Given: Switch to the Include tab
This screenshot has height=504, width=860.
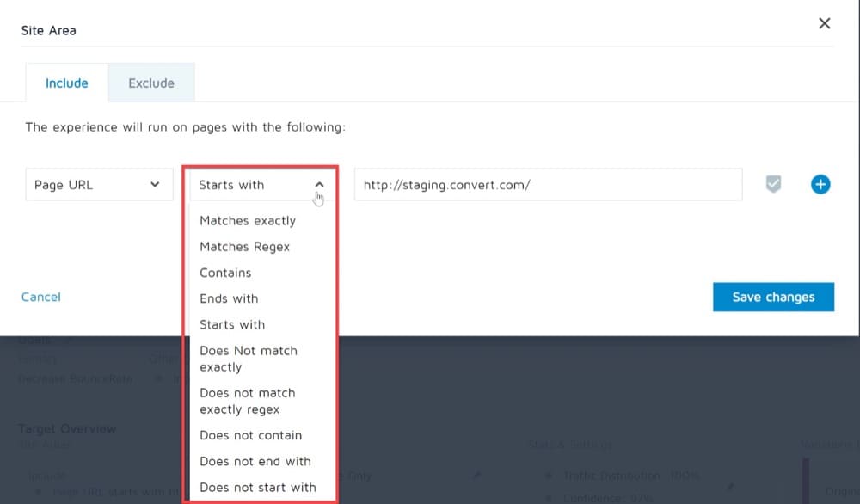Looking at the screenshot, I should click(x=67, y=83).
